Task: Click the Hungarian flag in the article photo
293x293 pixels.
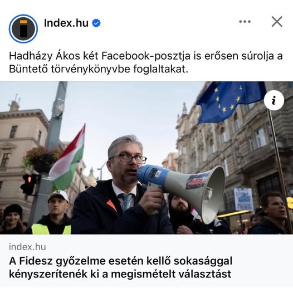Action: pyautogui.click(x=68, y=159)
